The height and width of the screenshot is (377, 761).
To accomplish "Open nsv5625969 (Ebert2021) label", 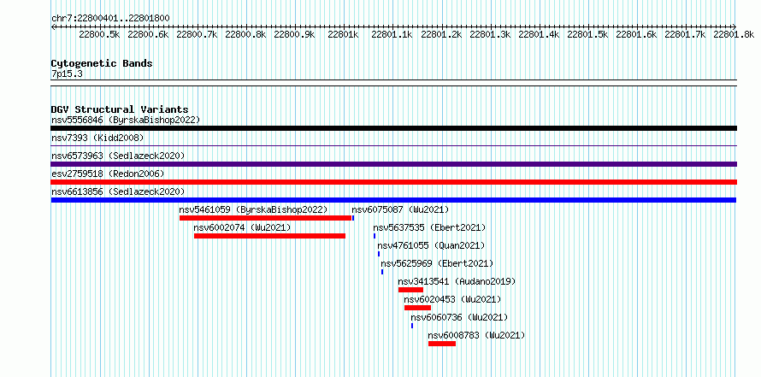I will pyautogui.click(x=437, y=263).
